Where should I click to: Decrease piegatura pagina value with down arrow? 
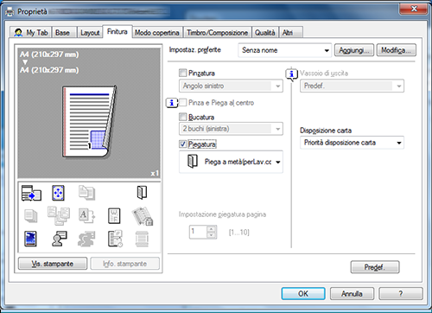point(212,235)
